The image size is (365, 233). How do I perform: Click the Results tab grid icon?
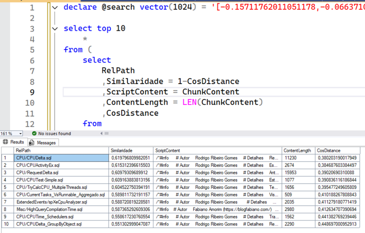coord(5,142)
